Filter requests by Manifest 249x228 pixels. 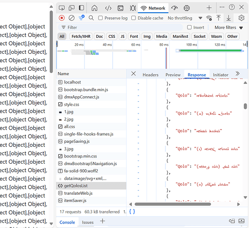tap(180, 36)
